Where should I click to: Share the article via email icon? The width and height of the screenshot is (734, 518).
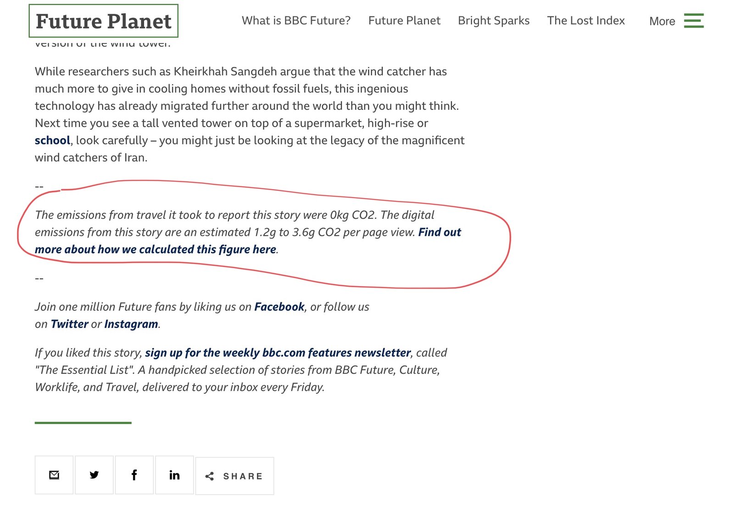(54, 475)
